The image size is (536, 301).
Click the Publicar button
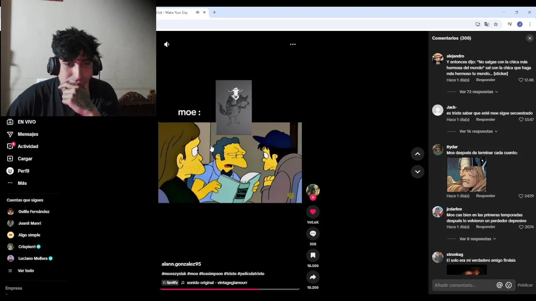tap(525, 285)
